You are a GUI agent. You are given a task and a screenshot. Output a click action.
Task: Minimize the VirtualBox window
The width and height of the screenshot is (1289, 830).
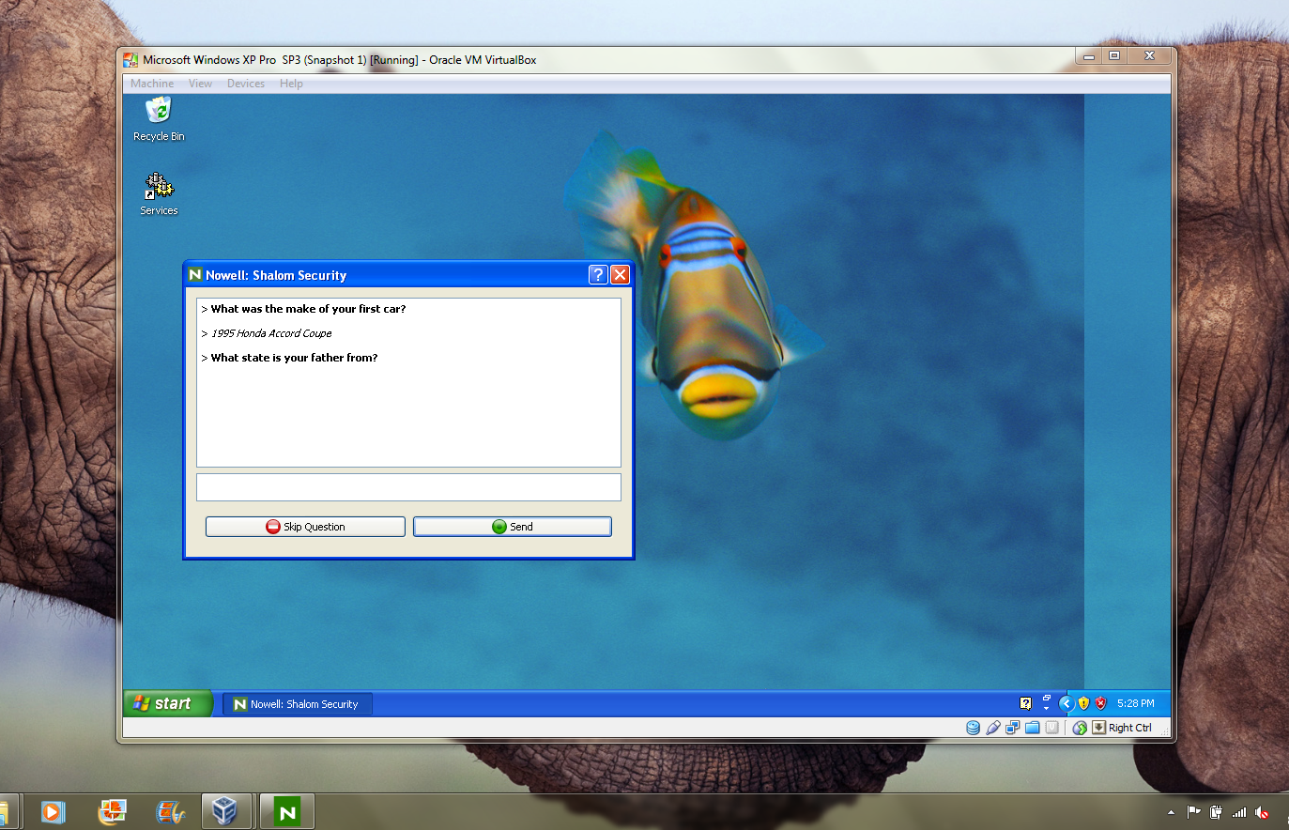[1089, 56]
